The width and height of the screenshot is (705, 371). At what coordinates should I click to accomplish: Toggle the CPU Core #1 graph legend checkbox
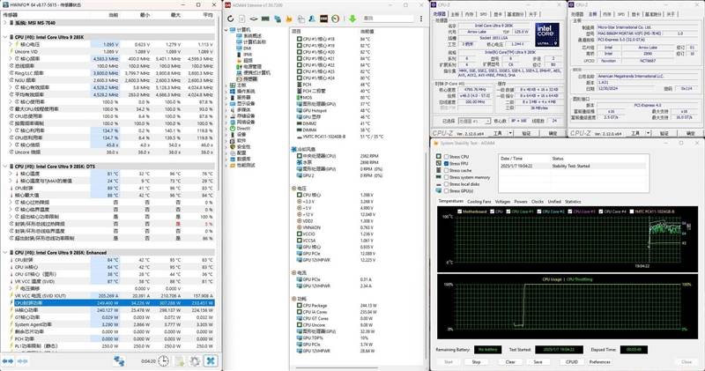pyautogui.click(x=508, y=211)
